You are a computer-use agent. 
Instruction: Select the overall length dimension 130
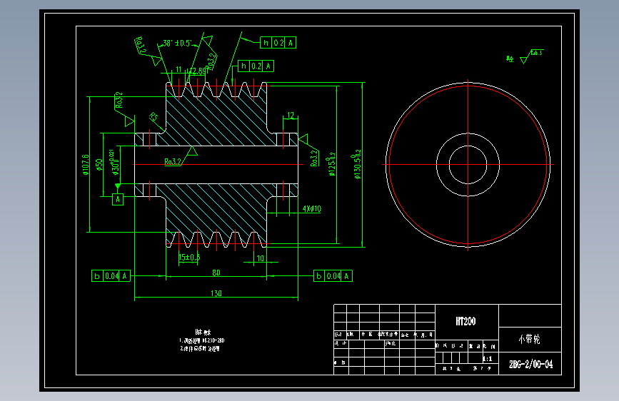(216, 293)
